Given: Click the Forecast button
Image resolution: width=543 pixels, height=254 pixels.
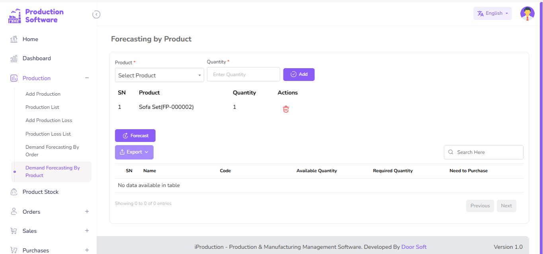Looking at the screenshot, I should (x=135, y=135).
